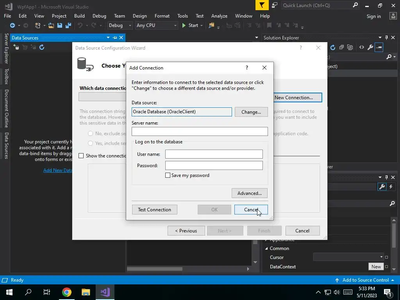
Task: Click the Cursor property marker square
Action: (x=386, y=257)
